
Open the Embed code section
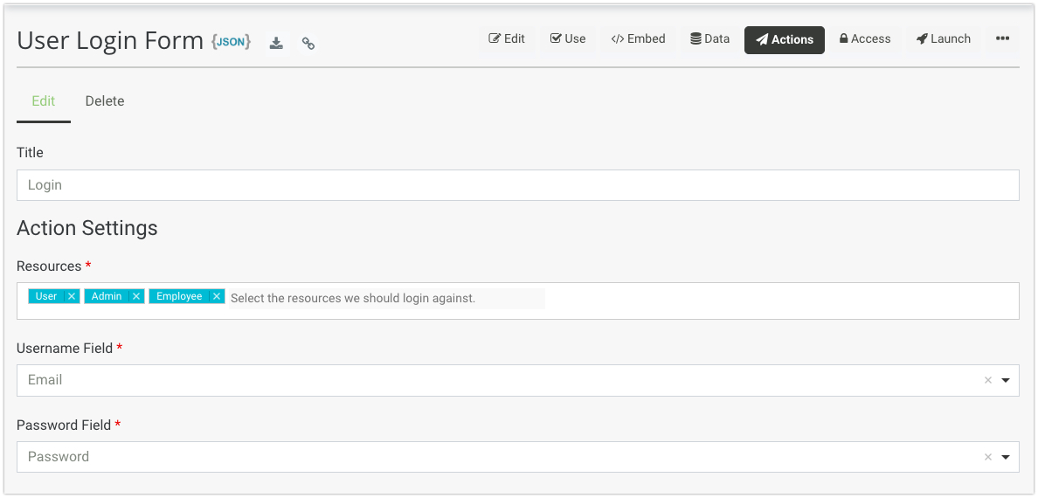(638, 39)
